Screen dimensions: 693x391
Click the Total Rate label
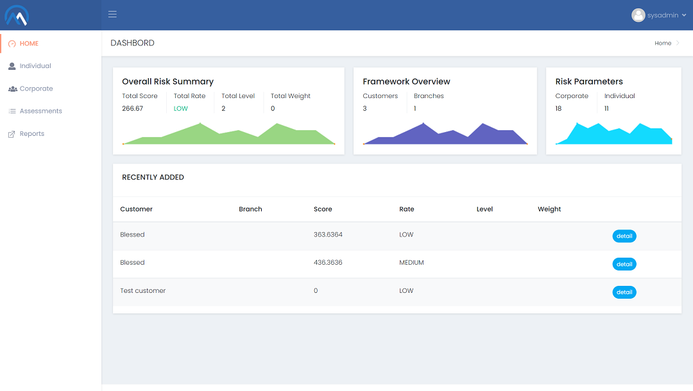click(189, 96)
